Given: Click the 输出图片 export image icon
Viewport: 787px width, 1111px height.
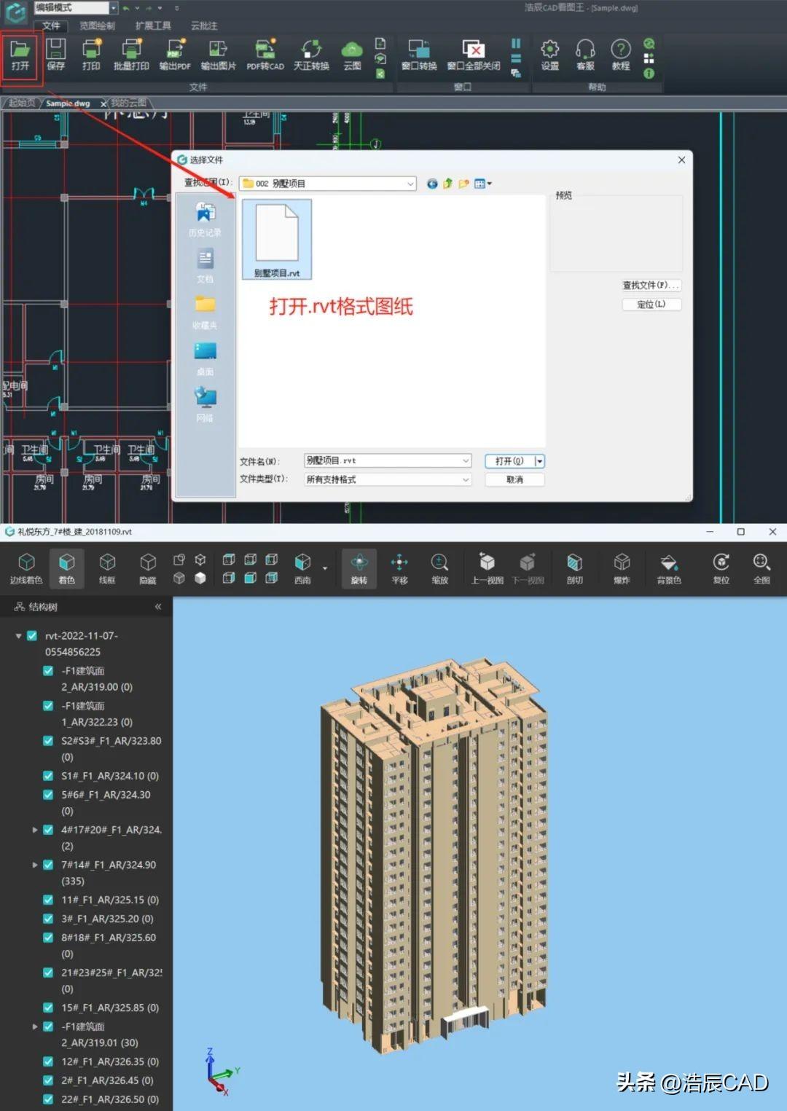Looking at the screenshot, I should coord(219,55).
